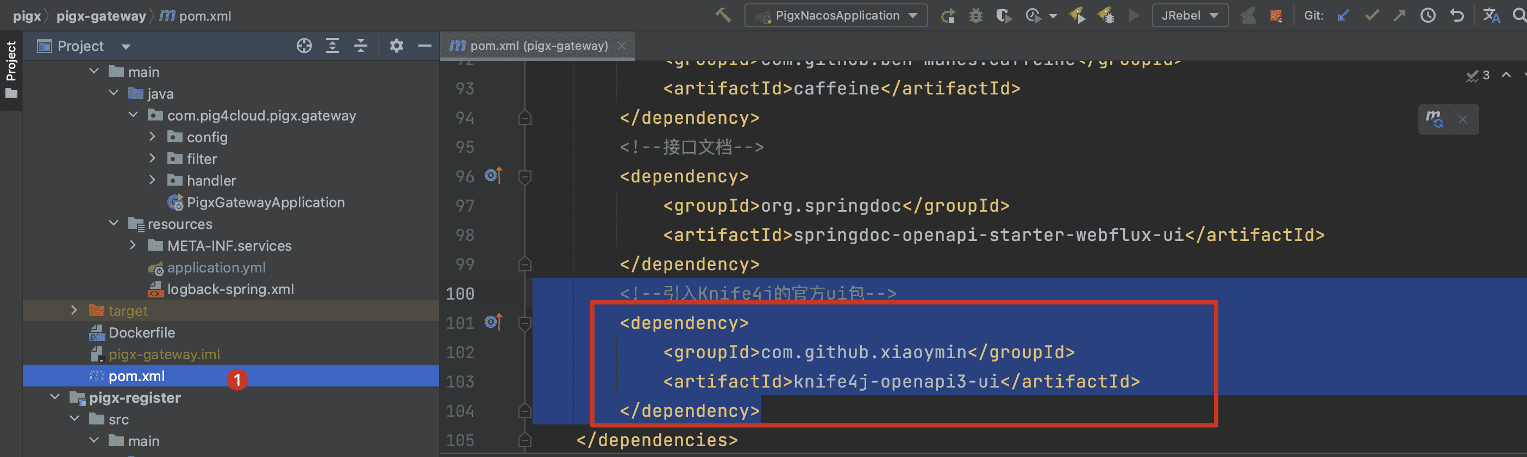Expand the target folder
The width and height of the screenshot is (1527, 457).
[x=74, y=310]
